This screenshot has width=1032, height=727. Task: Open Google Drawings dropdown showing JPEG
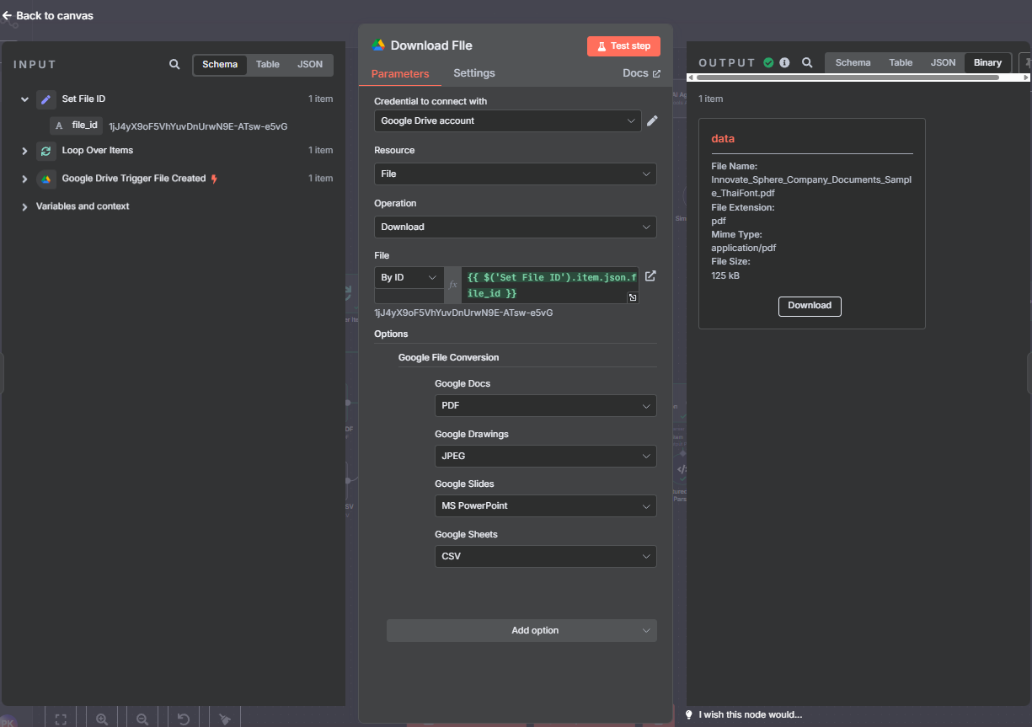click(x=546, y=456)
